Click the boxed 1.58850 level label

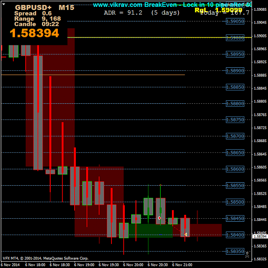click(x=235, y=87)
